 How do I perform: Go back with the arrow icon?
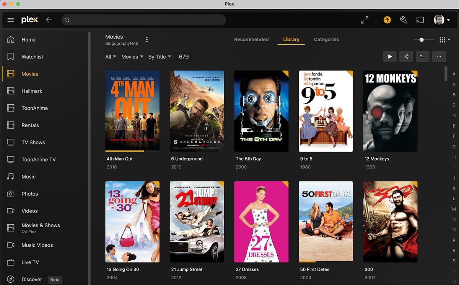(49, 20)
